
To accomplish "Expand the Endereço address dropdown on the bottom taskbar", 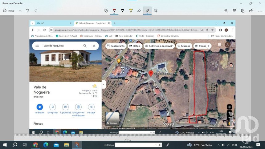I will point(156,145).
